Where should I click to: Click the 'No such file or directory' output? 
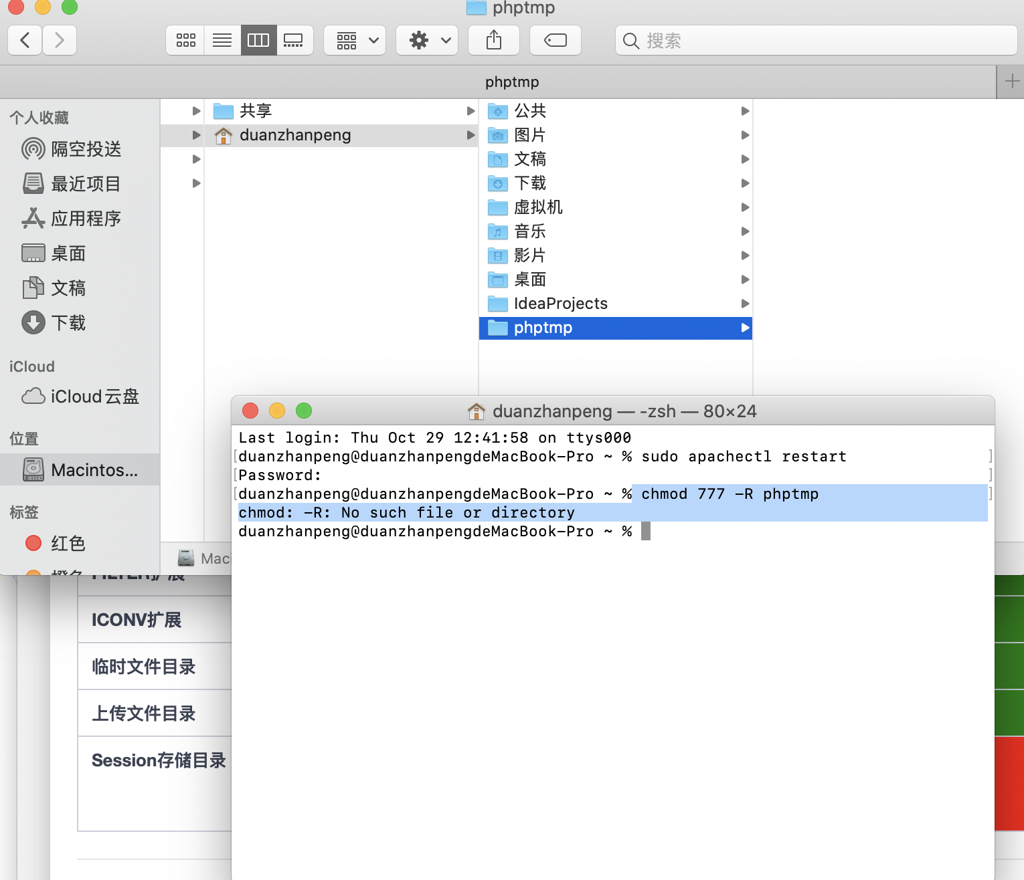coord(458,512)
